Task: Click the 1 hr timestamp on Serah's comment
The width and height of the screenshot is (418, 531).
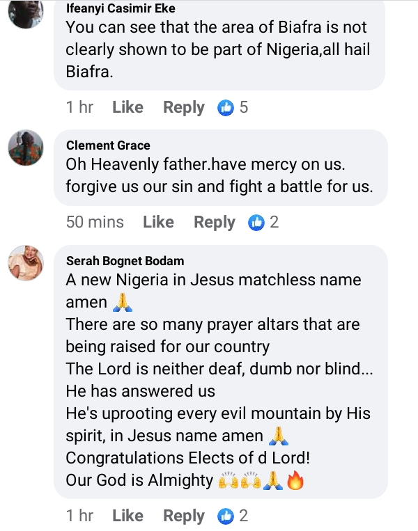Action: click(80, 516)
